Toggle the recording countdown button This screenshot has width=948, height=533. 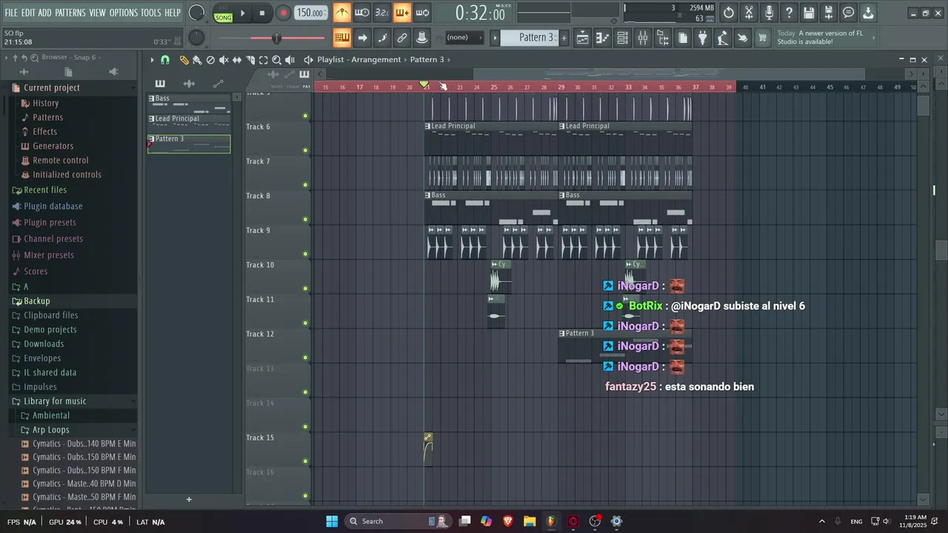click(382, 13)
